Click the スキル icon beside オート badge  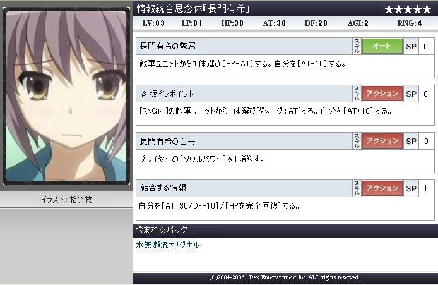[357, 46]
